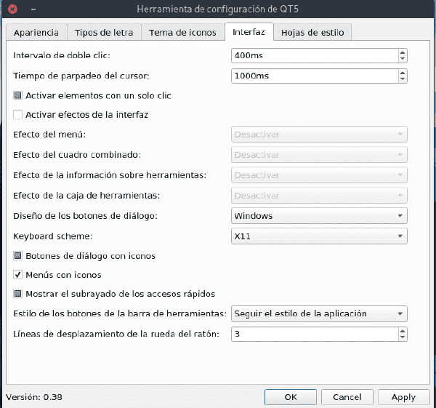Open the Efecto del menú dropdown
436x408 pixels.
click(319, 135)
